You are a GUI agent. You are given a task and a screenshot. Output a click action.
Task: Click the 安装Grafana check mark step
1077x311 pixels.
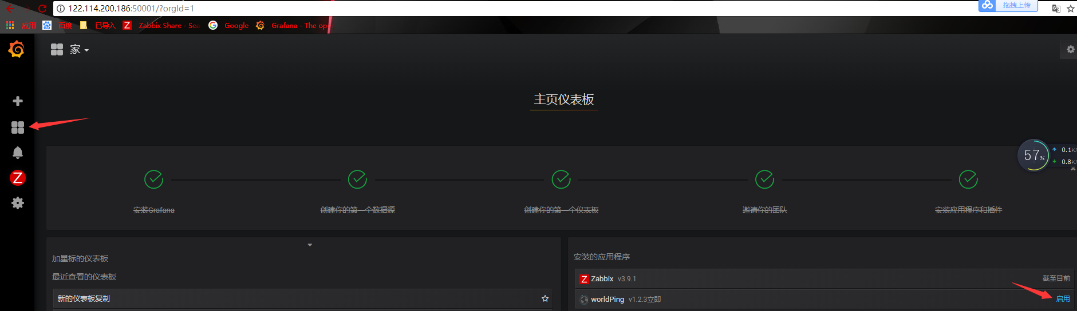click(x=153, y=180)
